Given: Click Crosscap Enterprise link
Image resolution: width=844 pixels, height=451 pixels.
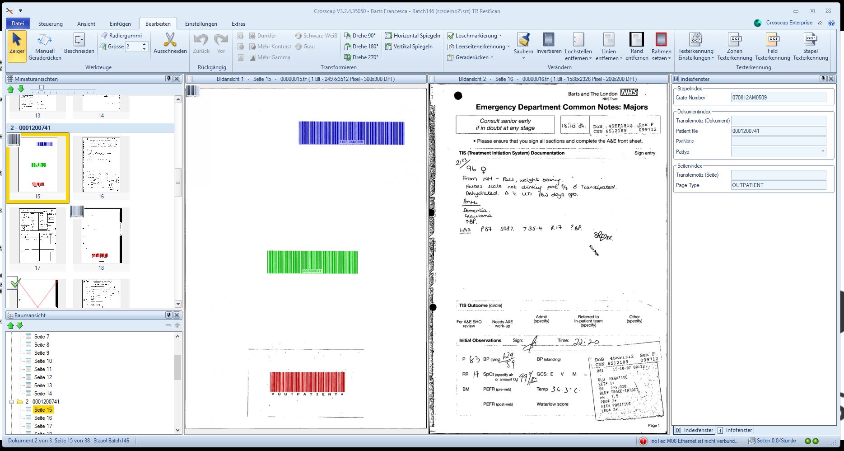Looking at the screenshot, I should pyautogui.click(x=789, y=23).
